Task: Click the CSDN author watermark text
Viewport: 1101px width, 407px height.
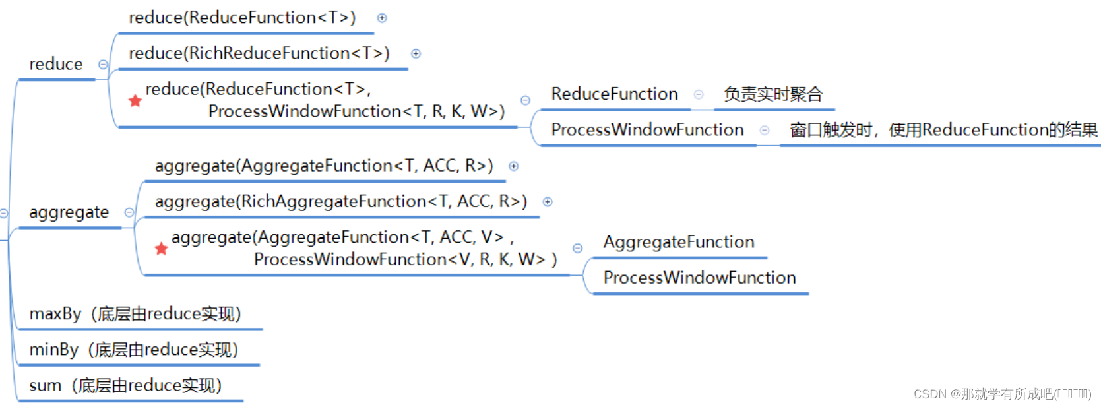Action: (x=1001, y=394)
